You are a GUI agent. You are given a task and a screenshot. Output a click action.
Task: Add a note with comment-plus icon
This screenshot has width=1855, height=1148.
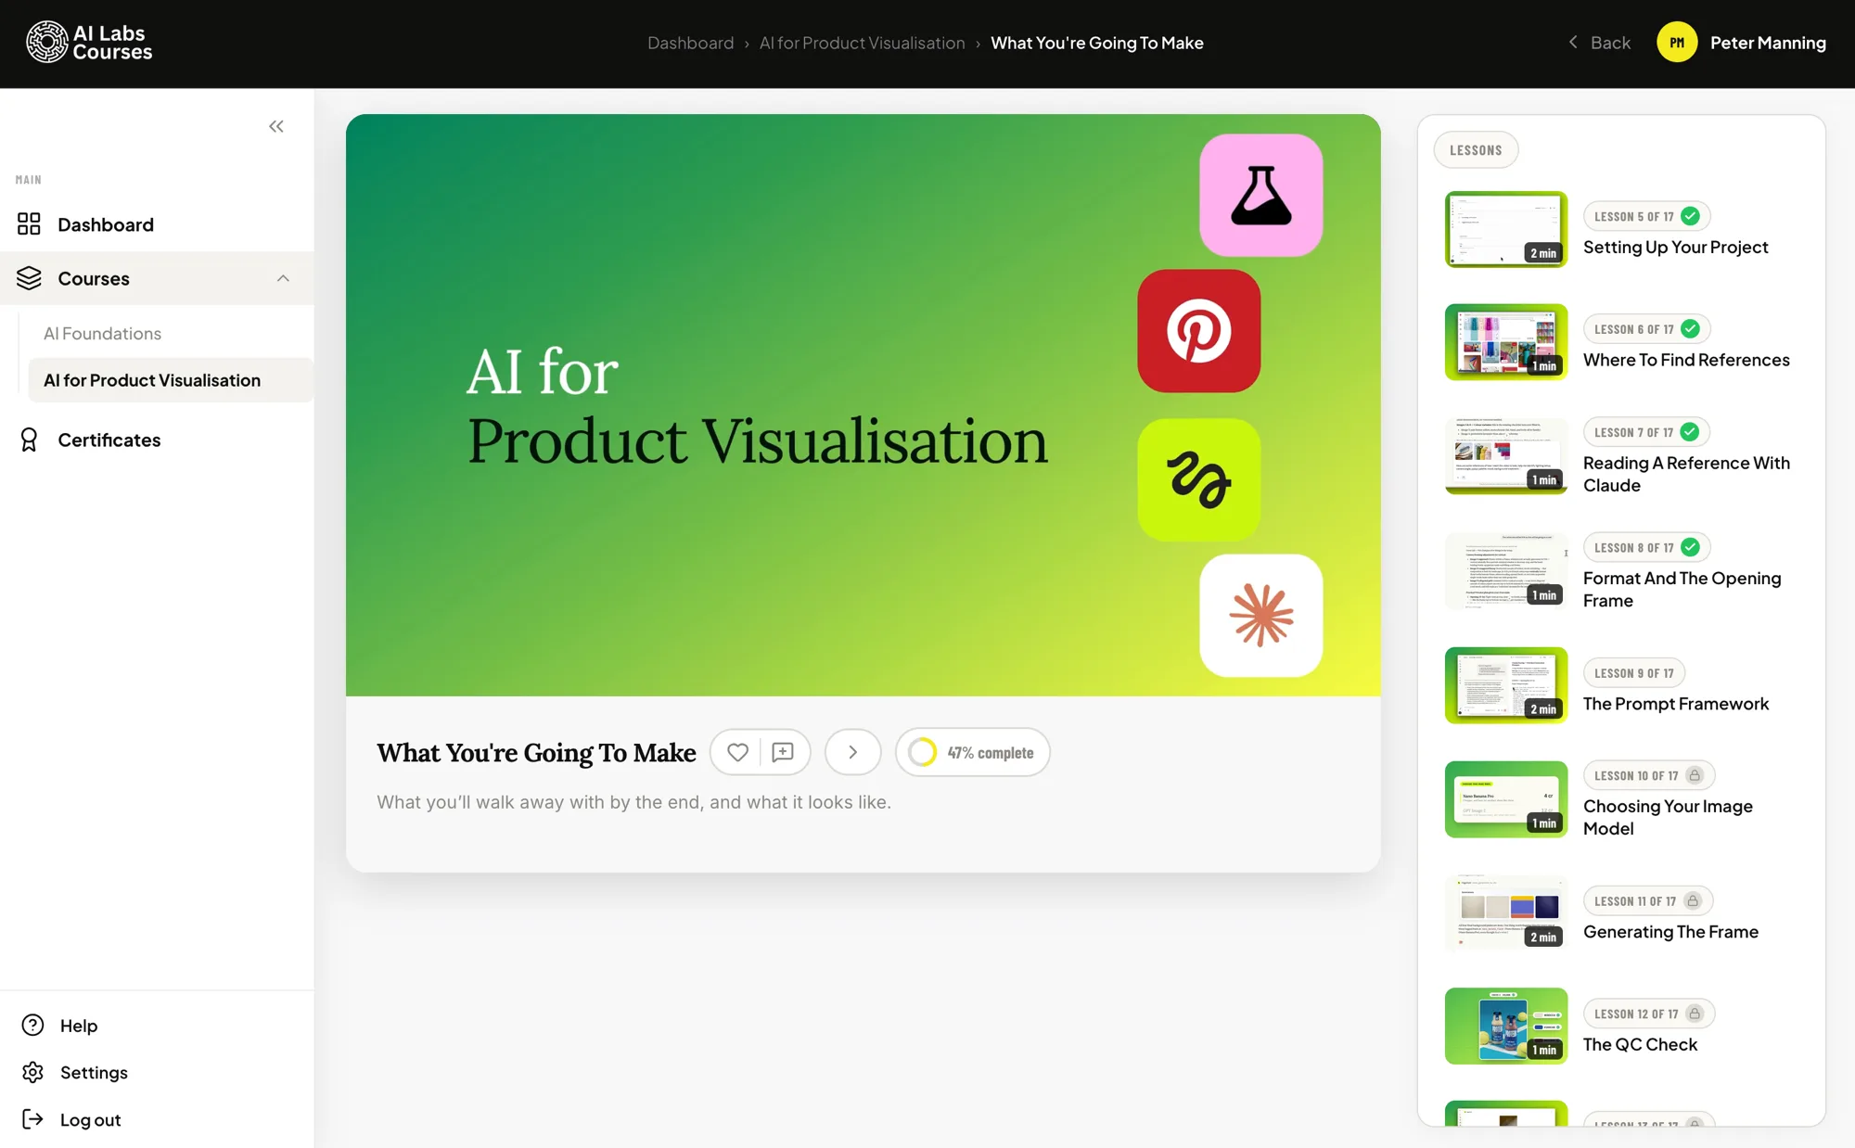783,752
